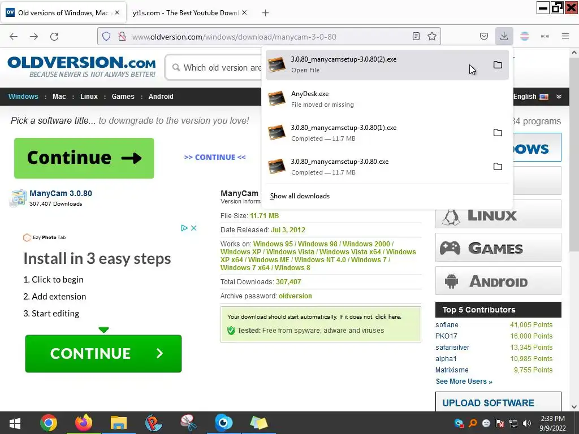Open the Games navigation menu item
This screenshot has height=434, width=579.
tap(123, 96)
